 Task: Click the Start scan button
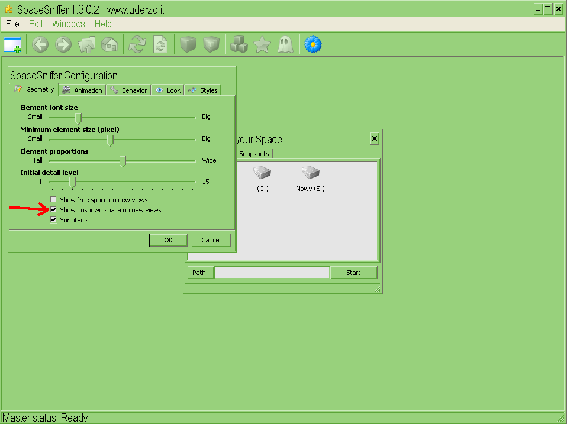coord(353,273)
